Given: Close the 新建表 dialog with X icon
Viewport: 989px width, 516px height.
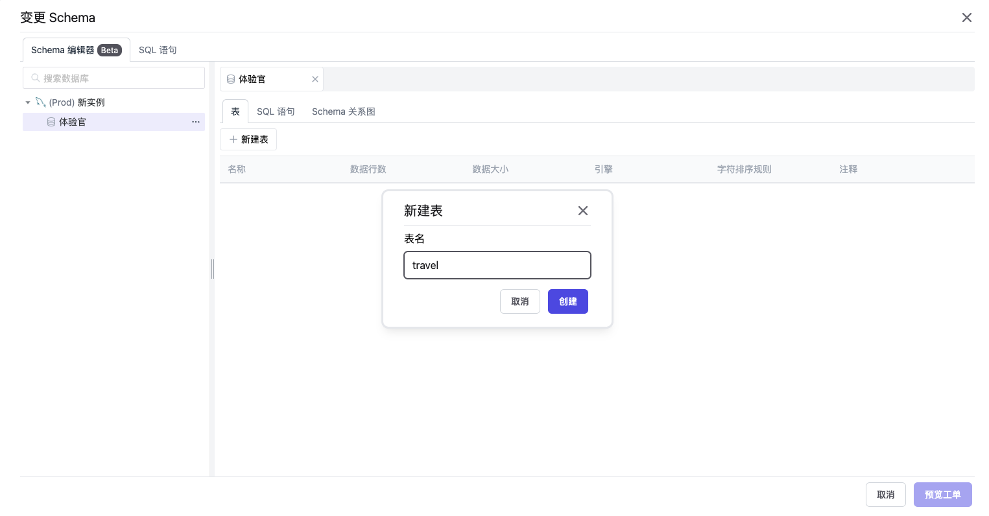Looking at the screenshot, I should pos(582,211).
